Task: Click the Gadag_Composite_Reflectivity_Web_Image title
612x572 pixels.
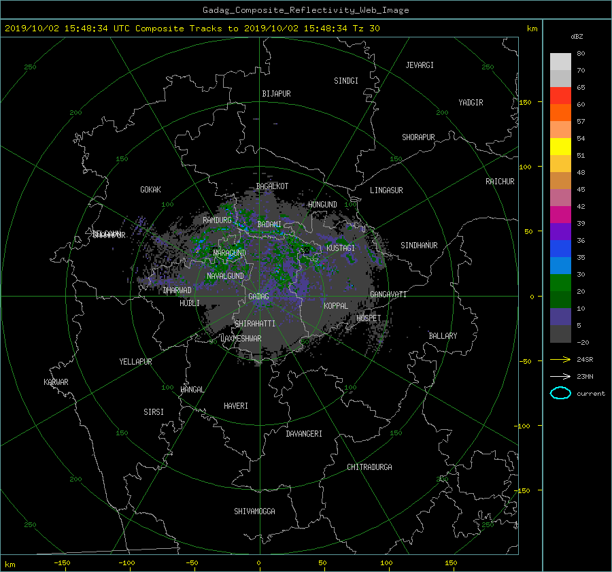Action: [305, 10]
